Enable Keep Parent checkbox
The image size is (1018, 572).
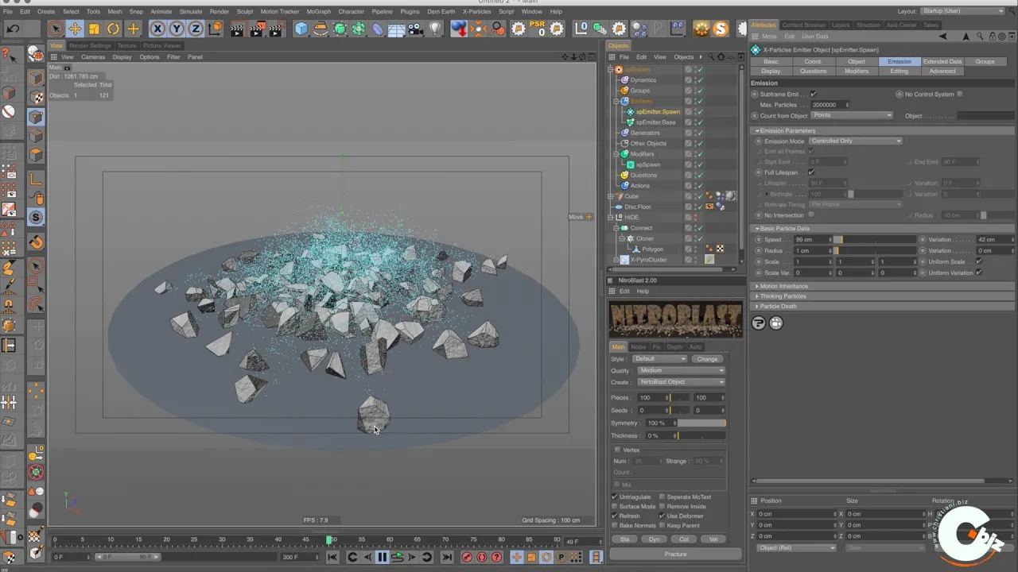(x=662, y=525)
